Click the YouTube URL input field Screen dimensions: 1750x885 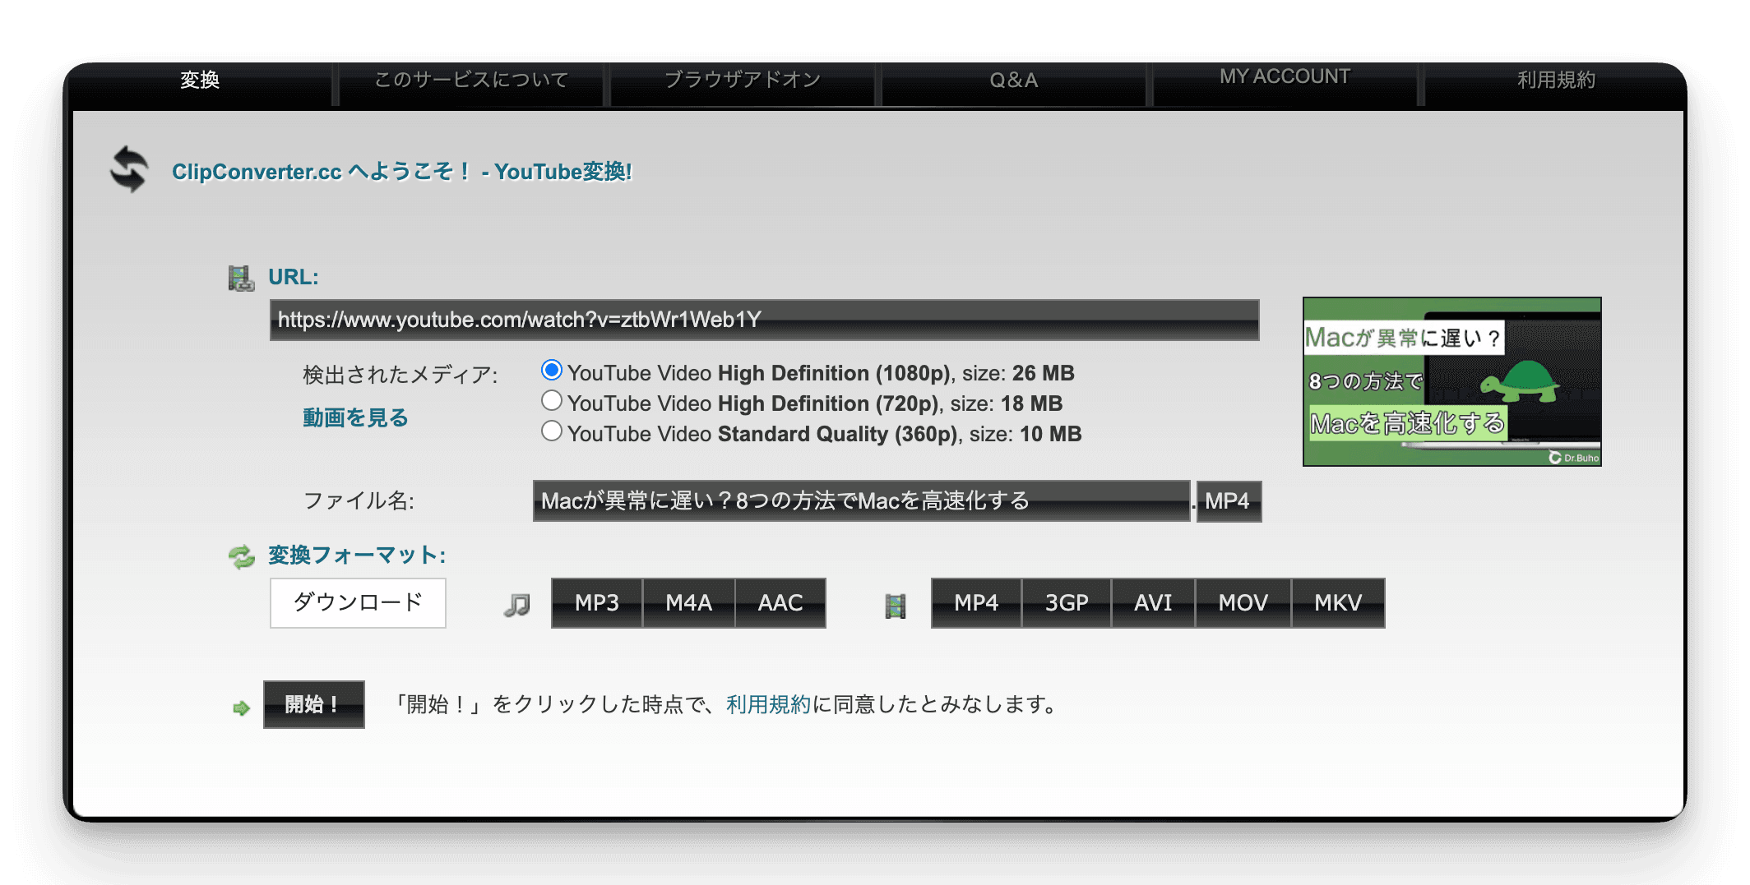point(764,320)
